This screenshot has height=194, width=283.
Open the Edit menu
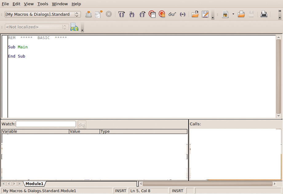(x=16, y=4)
